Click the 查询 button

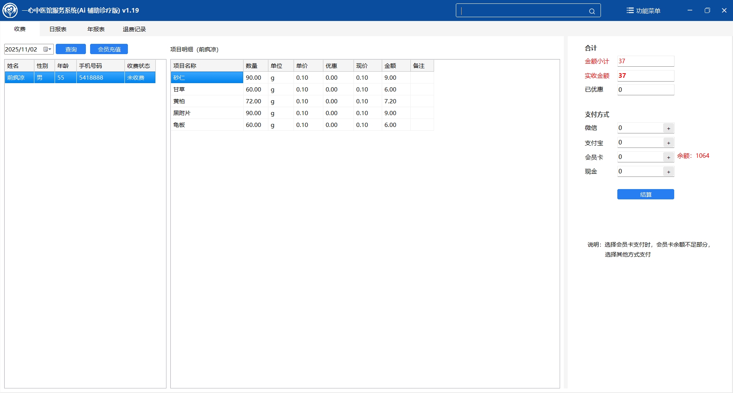(71, 49)
